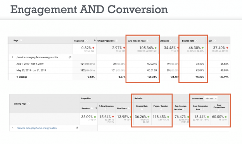The height and width of the screenshot is (144, 242).
Task: Click the help icon beside top table's Bounce Rate header
Action: (196, 41)
